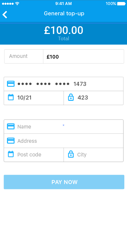127x227 pixels.
Task: Select the Name input field
Action: click(x=63, y=126)
